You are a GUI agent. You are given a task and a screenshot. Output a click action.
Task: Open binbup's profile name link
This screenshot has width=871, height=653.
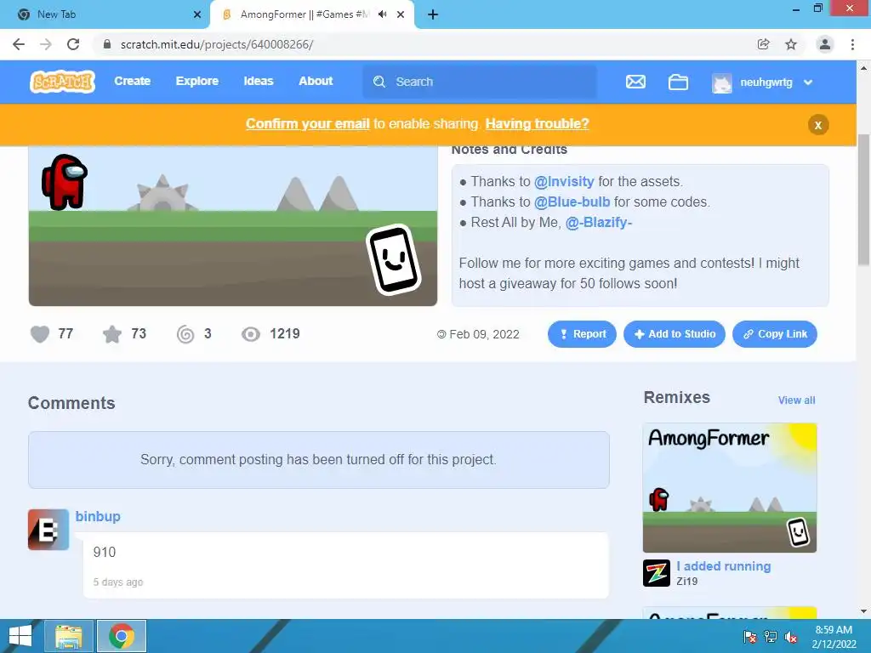pos(98,516)
